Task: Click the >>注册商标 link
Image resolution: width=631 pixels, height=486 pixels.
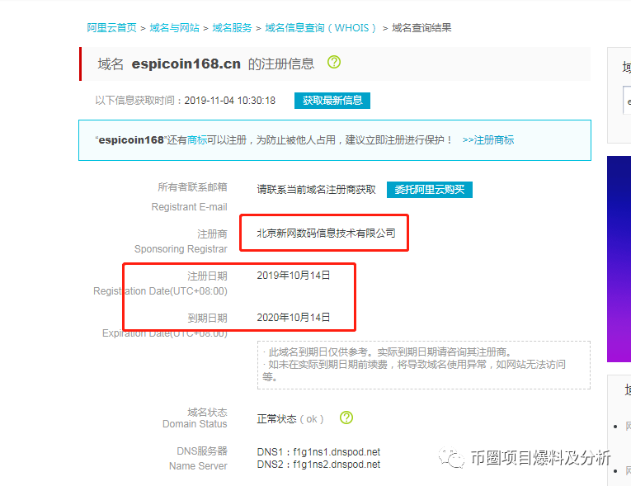Action: 488,139
